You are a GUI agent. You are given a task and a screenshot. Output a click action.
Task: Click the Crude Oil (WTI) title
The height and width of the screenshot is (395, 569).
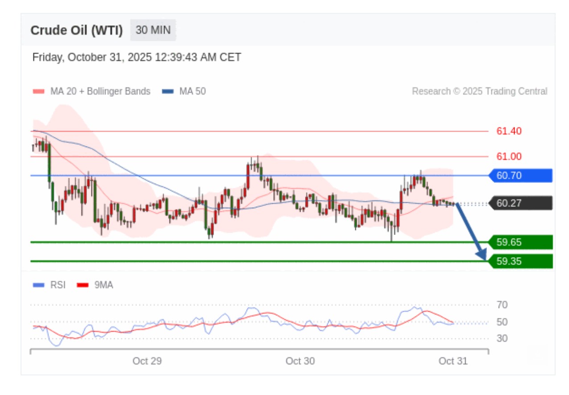(x=76, y=30)
